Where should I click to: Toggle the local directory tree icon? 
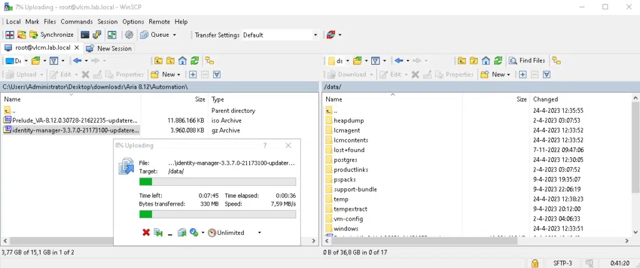pos(209,60)
